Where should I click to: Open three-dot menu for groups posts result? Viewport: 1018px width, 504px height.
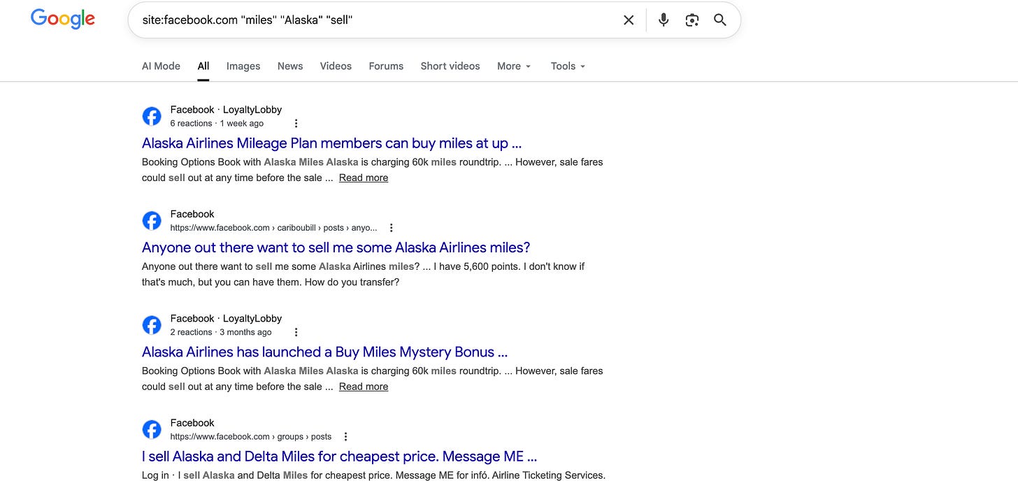[x=345, y=437]
